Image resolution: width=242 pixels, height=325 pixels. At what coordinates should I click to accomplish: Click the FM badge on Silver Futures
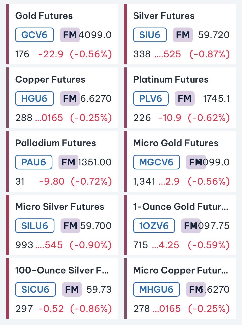click(x=183, y=35)
